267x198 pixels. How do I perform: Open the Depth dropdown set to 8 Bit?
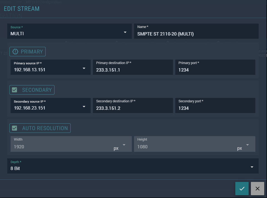(x=252, y=167)
